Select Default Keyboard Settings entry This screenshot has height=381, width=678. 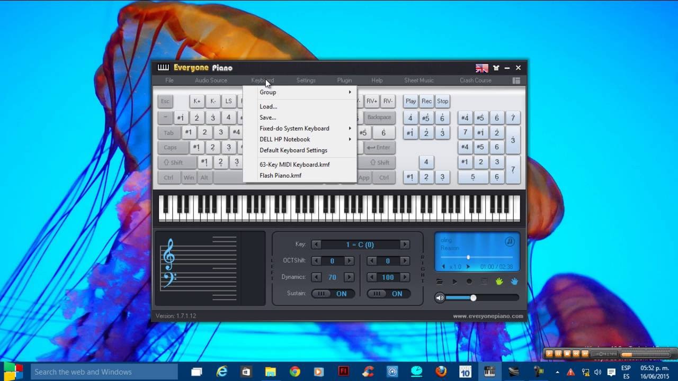[x=300, y=150]
